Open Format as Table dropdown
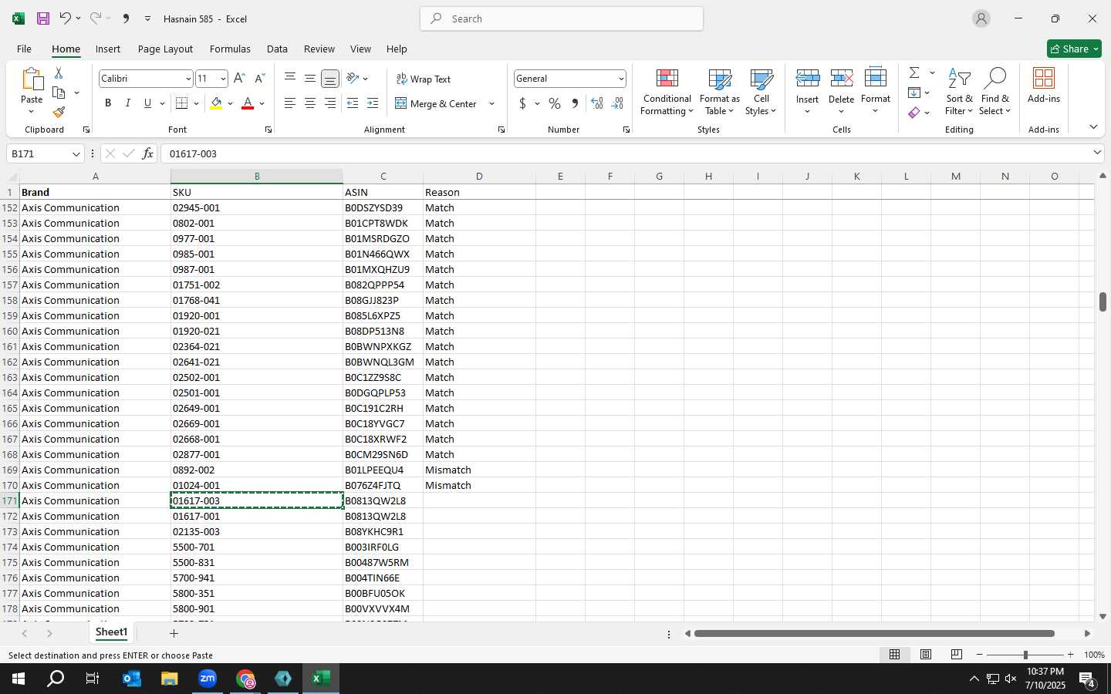Image resolution: width=1111 pixels, height=694 pixels. pyautogui.click(x=719, y=92)
